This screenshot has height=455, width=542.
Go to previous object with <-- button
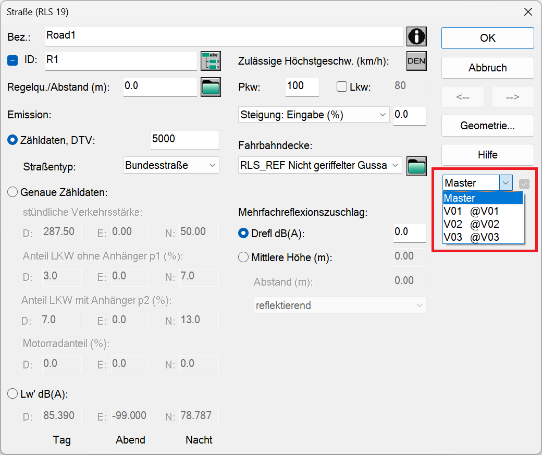[462, 97]
